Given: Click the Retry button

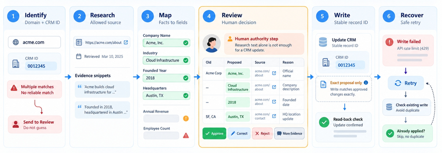Looking at the screenshot, I should (x=406, y=83).
